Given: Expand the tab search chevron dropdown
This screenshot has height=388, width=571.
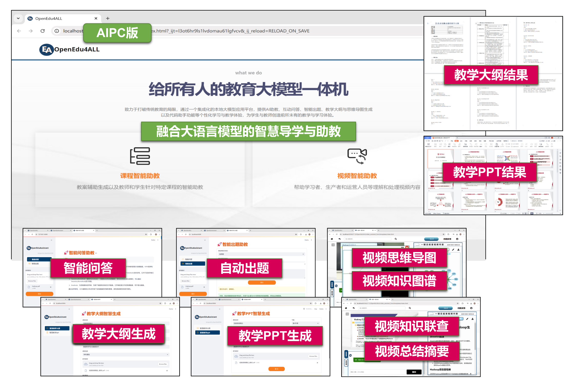Looking at the screenshot, I should pos(18,18).
